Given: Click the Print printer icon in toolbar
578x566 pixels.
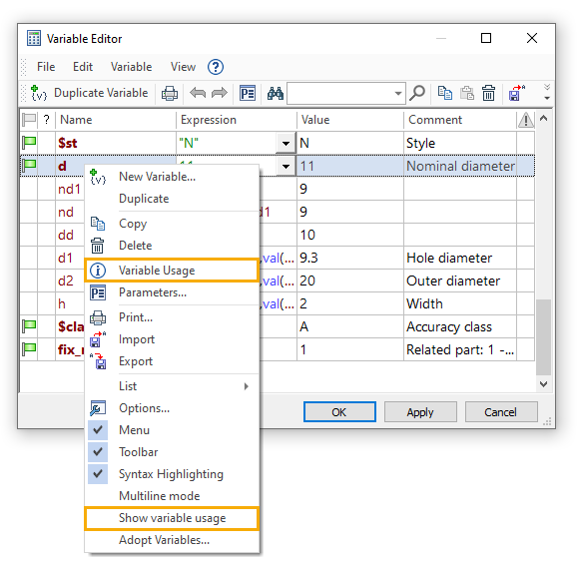Looking at the screenshot, I should [x=170, y=93].
